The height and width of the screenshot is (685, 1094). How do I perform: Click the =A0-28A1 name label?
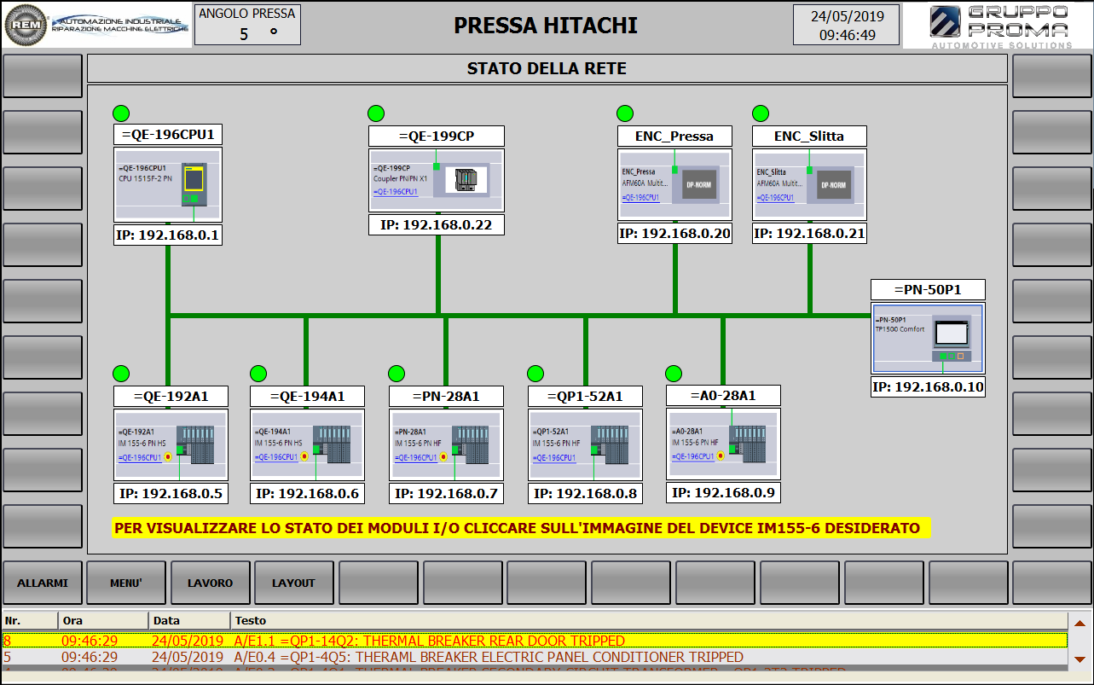pos(723,395)
